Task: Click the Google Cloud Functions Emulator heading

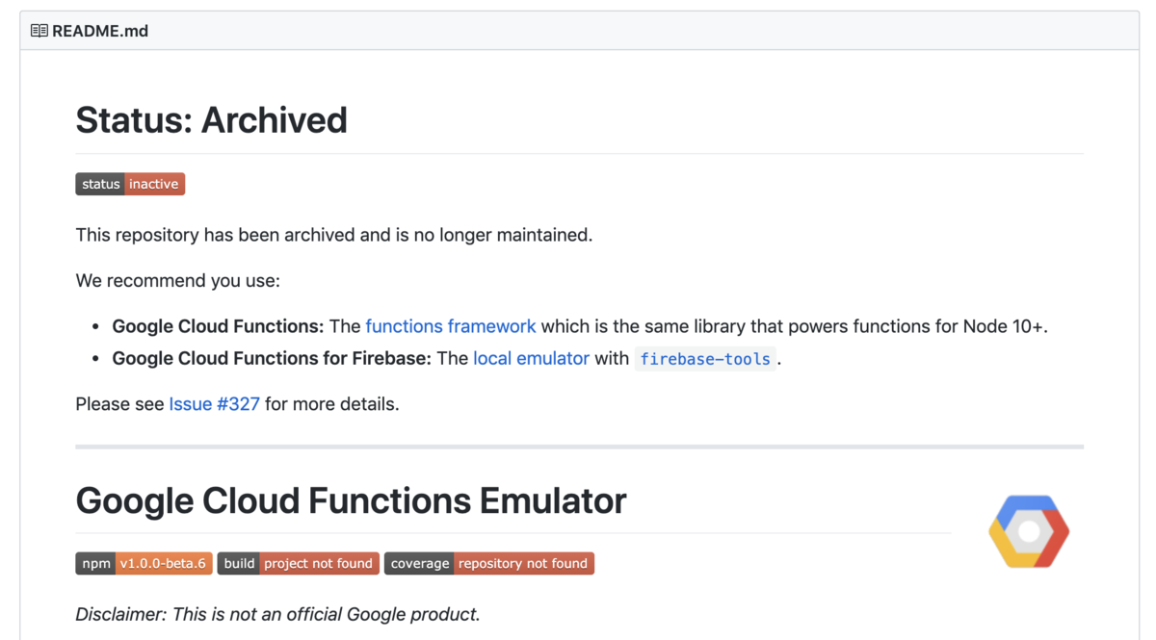Action: point(351,500)
